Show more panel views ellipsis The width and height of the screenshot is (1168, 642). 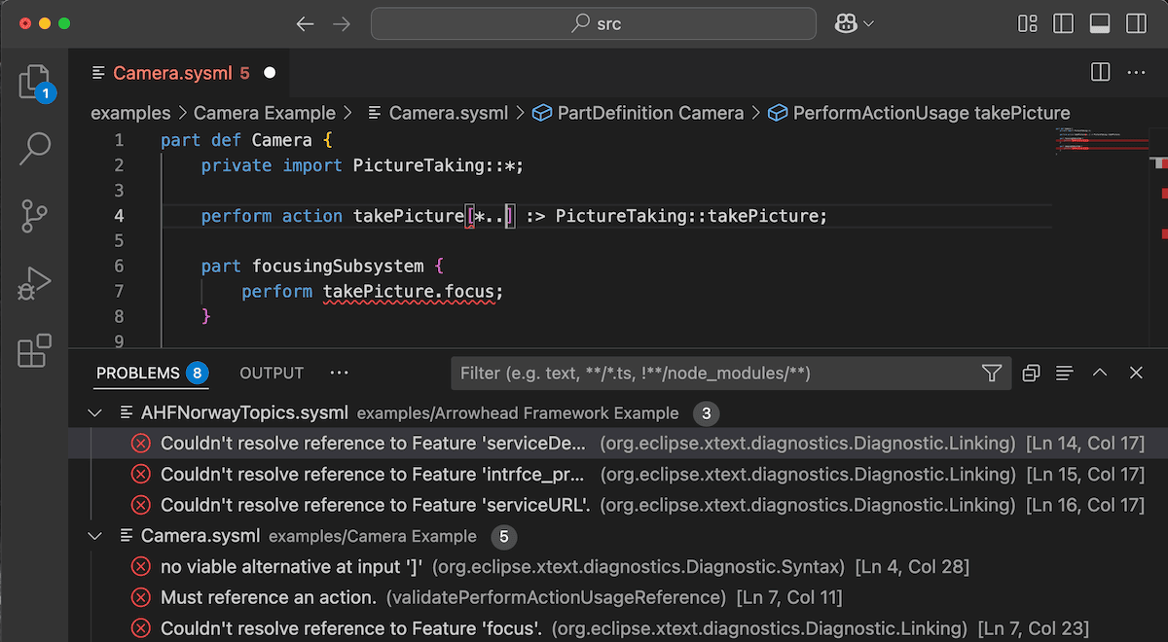click(x=339, y=373)
